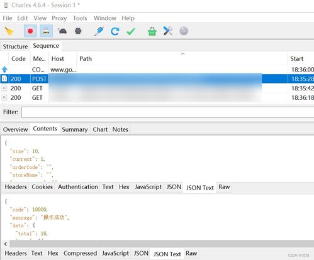Click the document icon of POST row
The width and height of the screenshot is (314, 260).
(4, 79)
